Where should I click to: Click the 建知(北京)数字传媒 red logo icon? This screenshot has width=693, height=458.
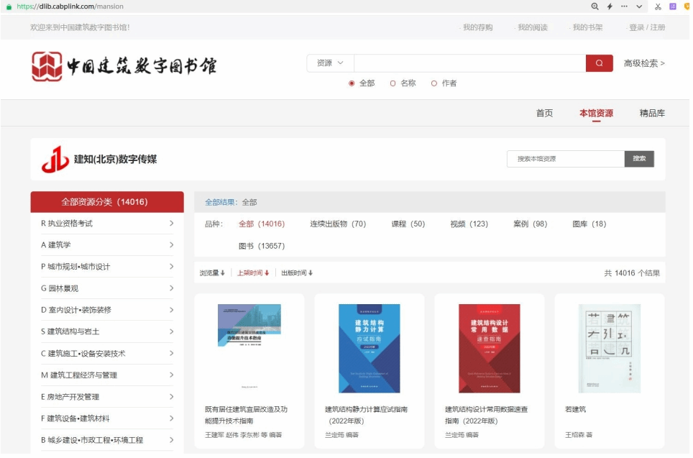[55, 159]
